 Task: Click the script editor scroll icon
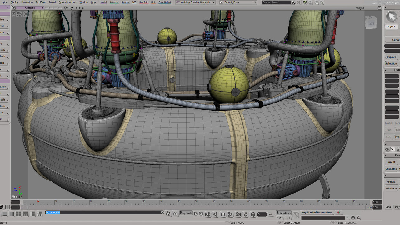coord(168,213)
